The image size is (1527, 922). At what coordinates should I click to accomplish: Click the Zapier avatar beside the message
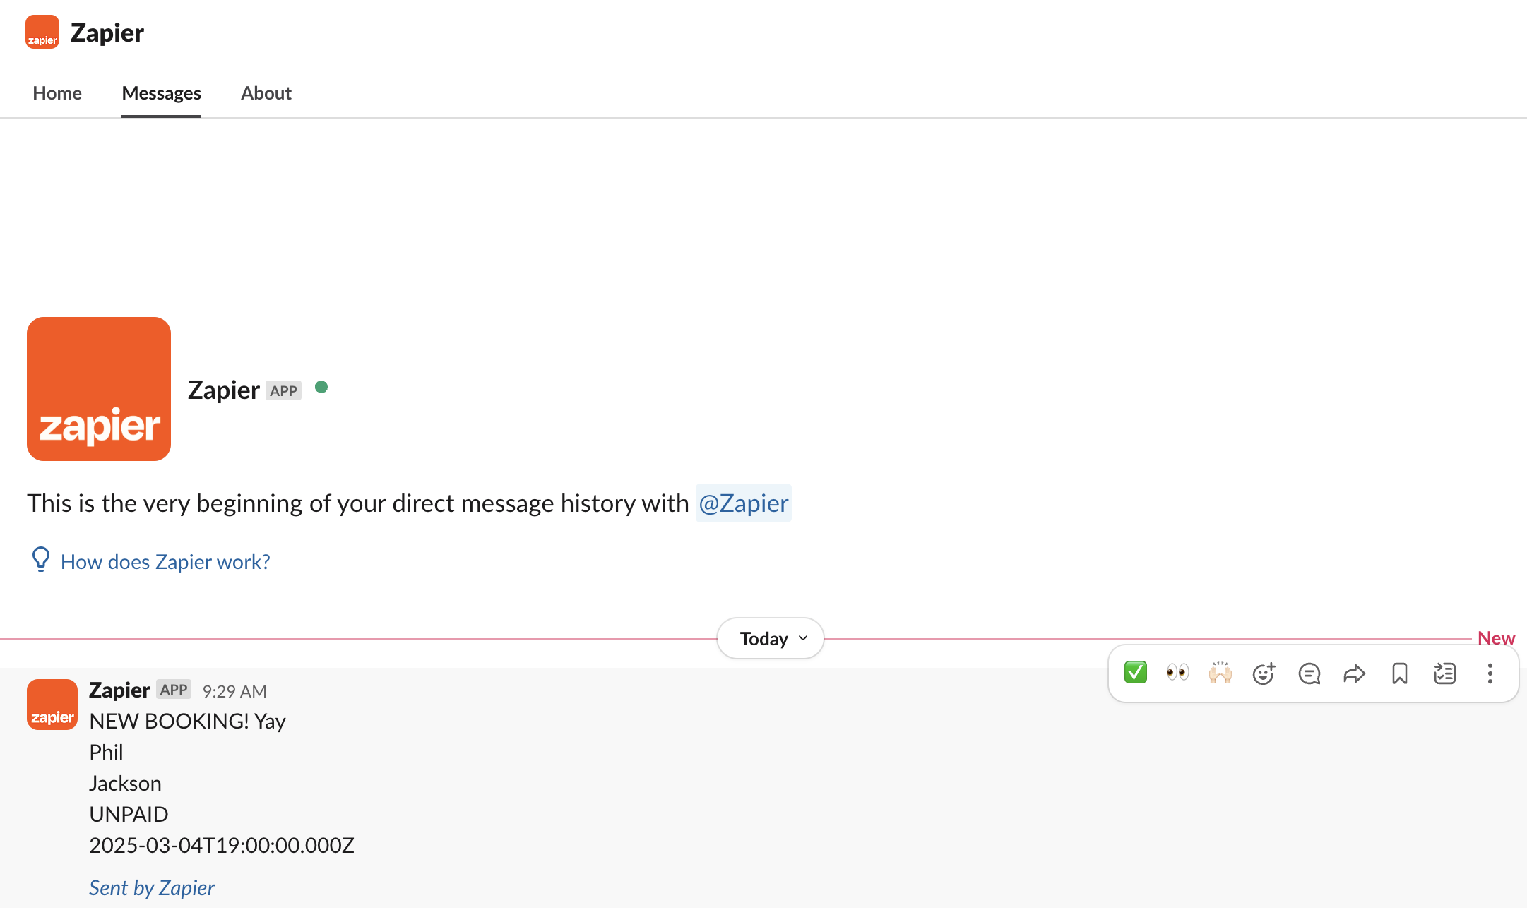click(52, 705)
